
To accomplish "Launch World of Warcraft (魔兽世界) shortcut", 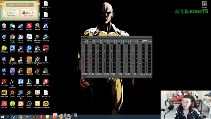I will (37, 27).
